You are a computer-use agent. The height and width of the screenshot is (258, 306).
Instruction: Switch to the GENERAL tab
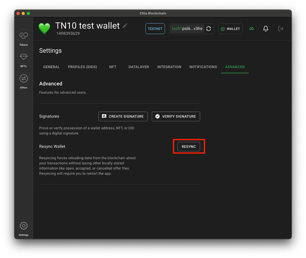click(51, 67)
